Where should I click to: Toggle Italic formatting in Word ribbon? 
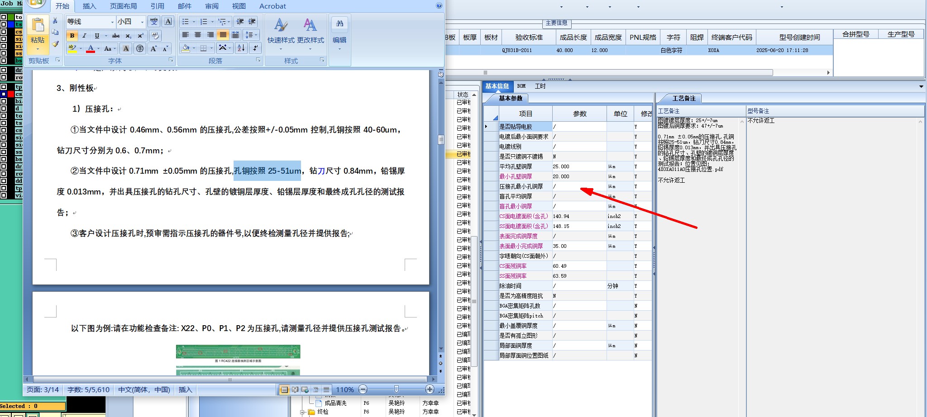[x=84, y=36]
